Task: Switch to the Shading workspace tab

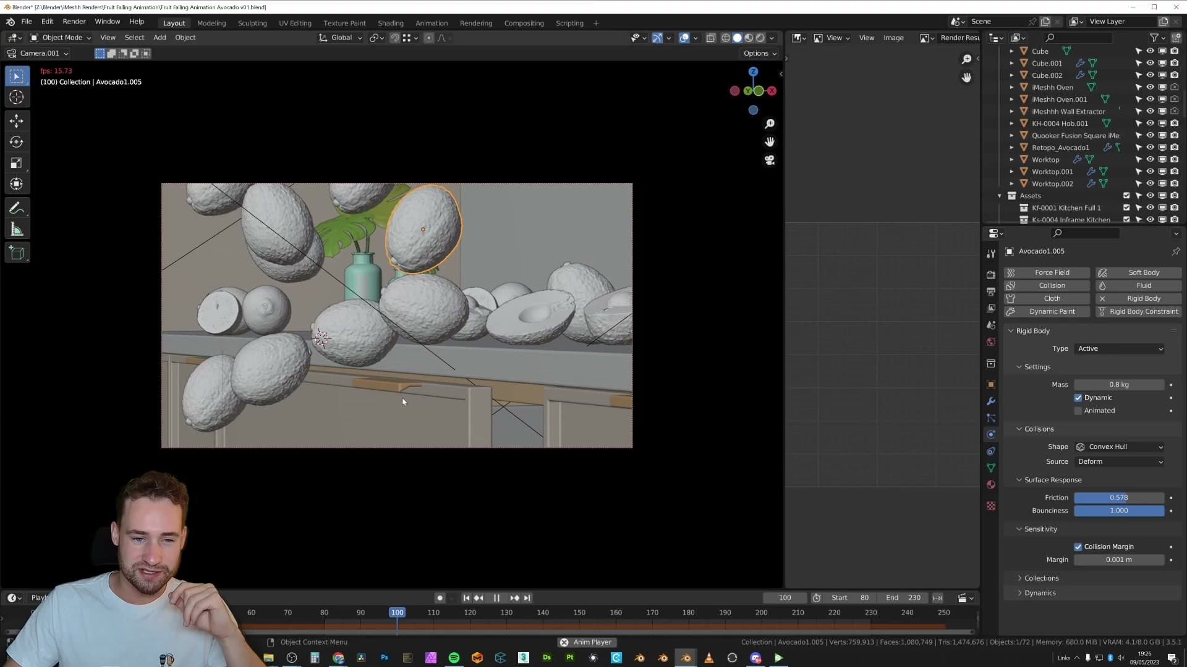Action: (390, 23)
